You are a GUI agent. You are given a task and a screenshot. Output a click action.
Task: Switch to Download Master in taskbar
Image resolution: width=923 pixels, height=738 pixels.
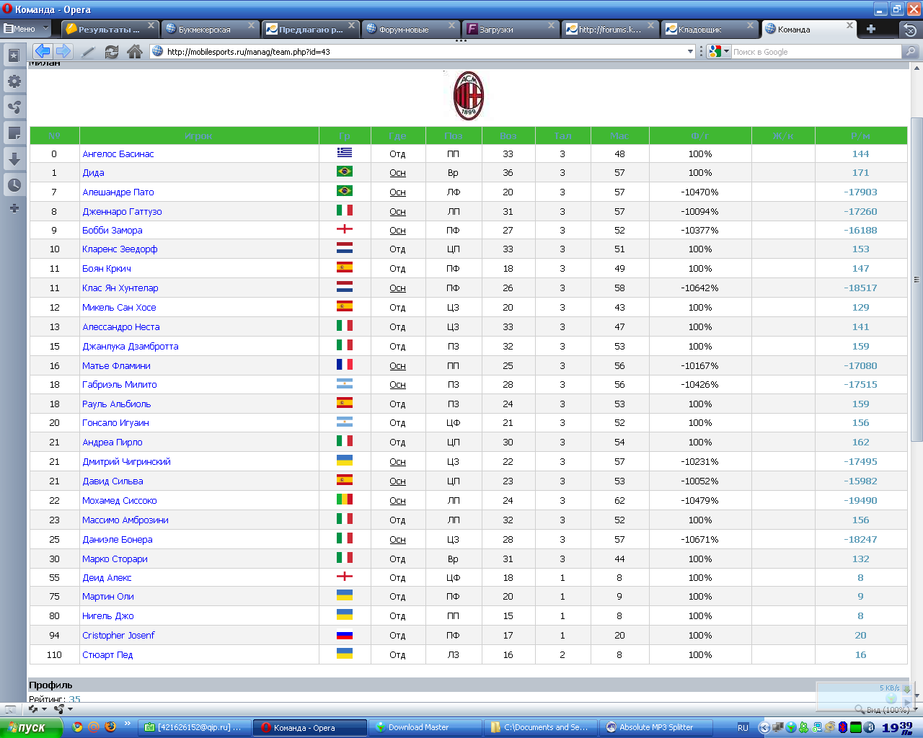click(x=425, y=727)
